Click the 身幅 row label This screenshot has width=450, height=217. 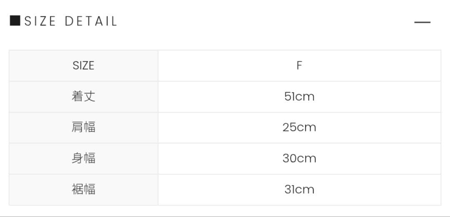(x=83, y=158)
